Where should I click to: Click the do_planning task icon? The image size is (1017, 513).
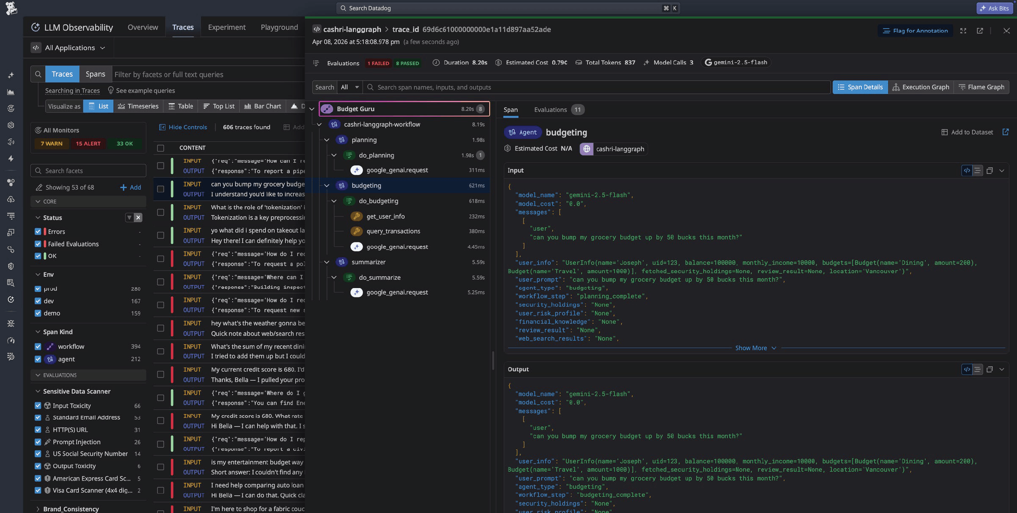click(x=349, y=155)
